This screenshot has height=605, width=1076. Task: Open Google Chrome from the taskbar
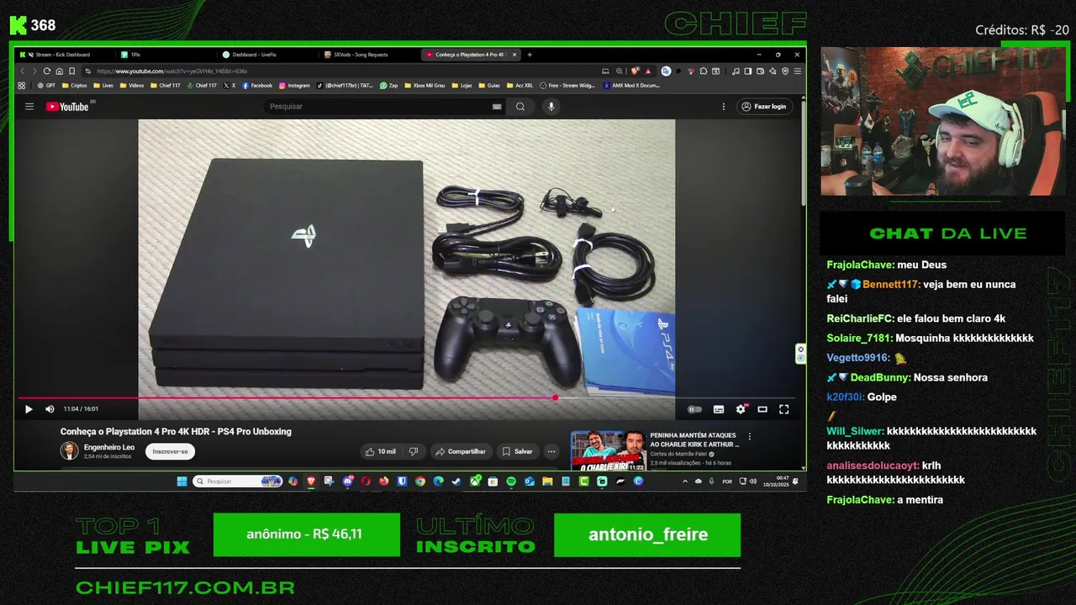pos(420,481)
